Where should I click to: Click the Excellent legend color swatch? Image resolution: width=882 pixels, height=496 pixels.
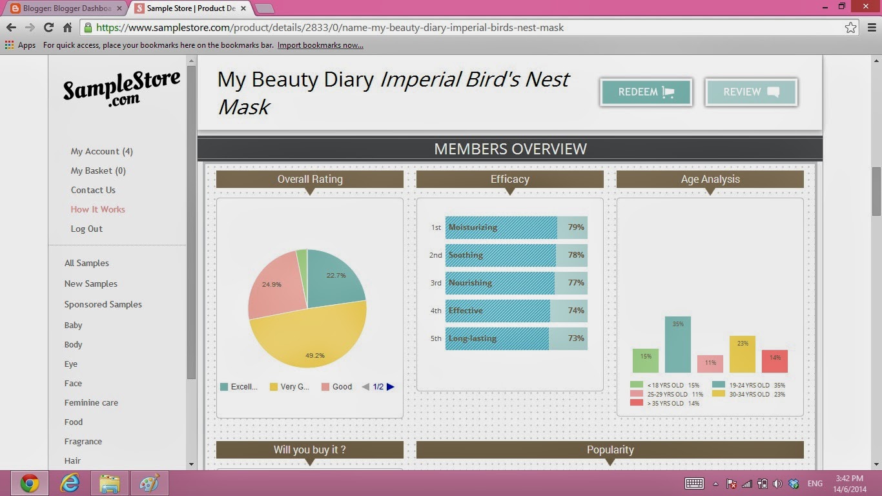click(224, 387)
